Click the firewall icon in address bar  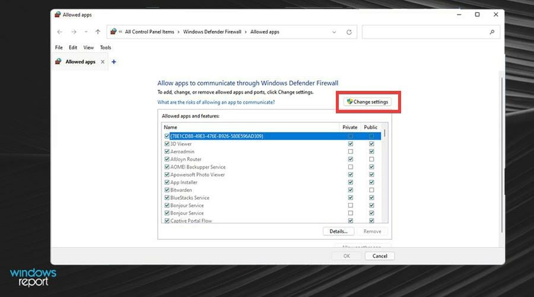[113, 32]
